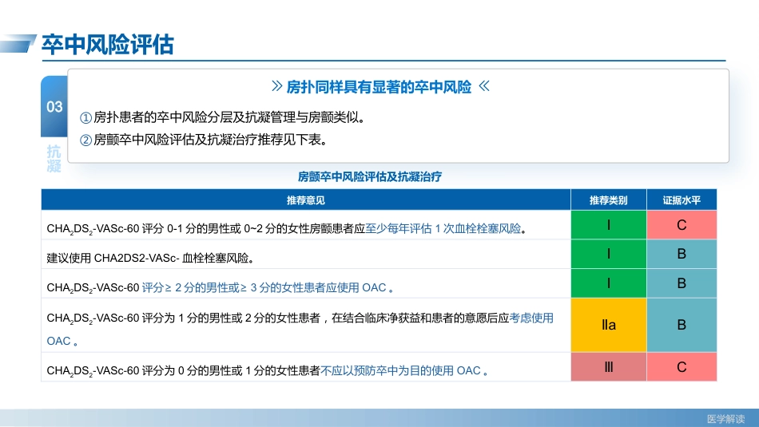The image size is (759, 427).
Task: Select the 03 section number badge
Action: pos(54,106)
